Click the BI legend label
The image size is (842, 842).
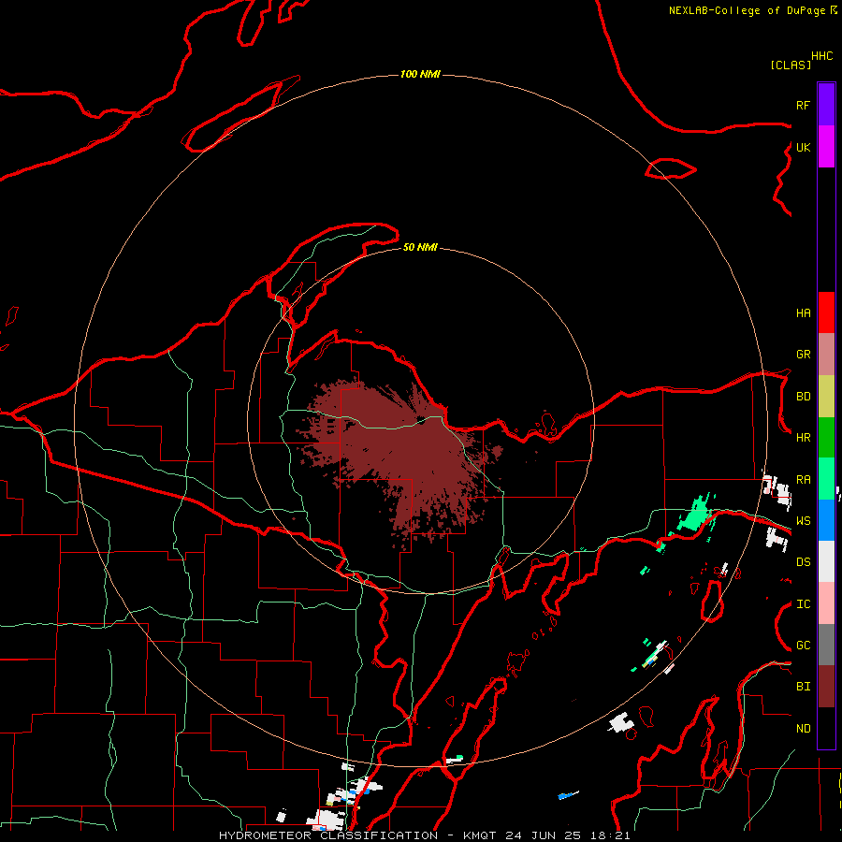(803, 687)
